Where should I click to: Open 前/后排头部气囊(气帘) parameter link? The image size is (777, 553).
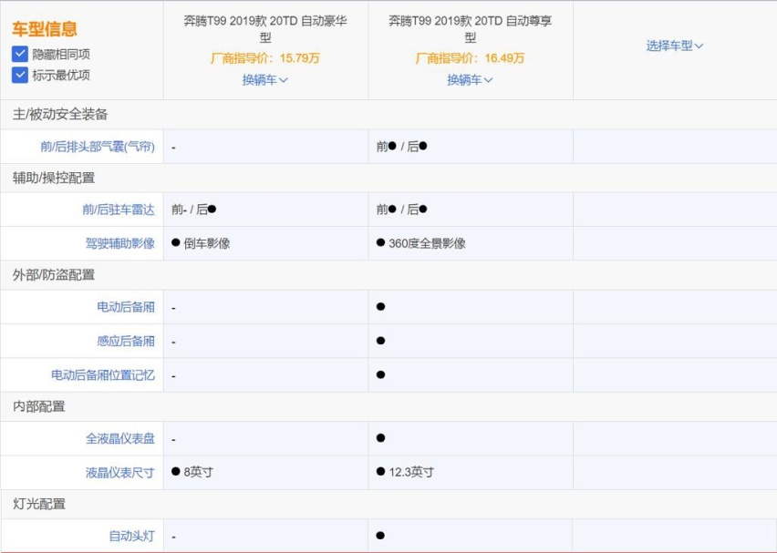coord(98,147)
